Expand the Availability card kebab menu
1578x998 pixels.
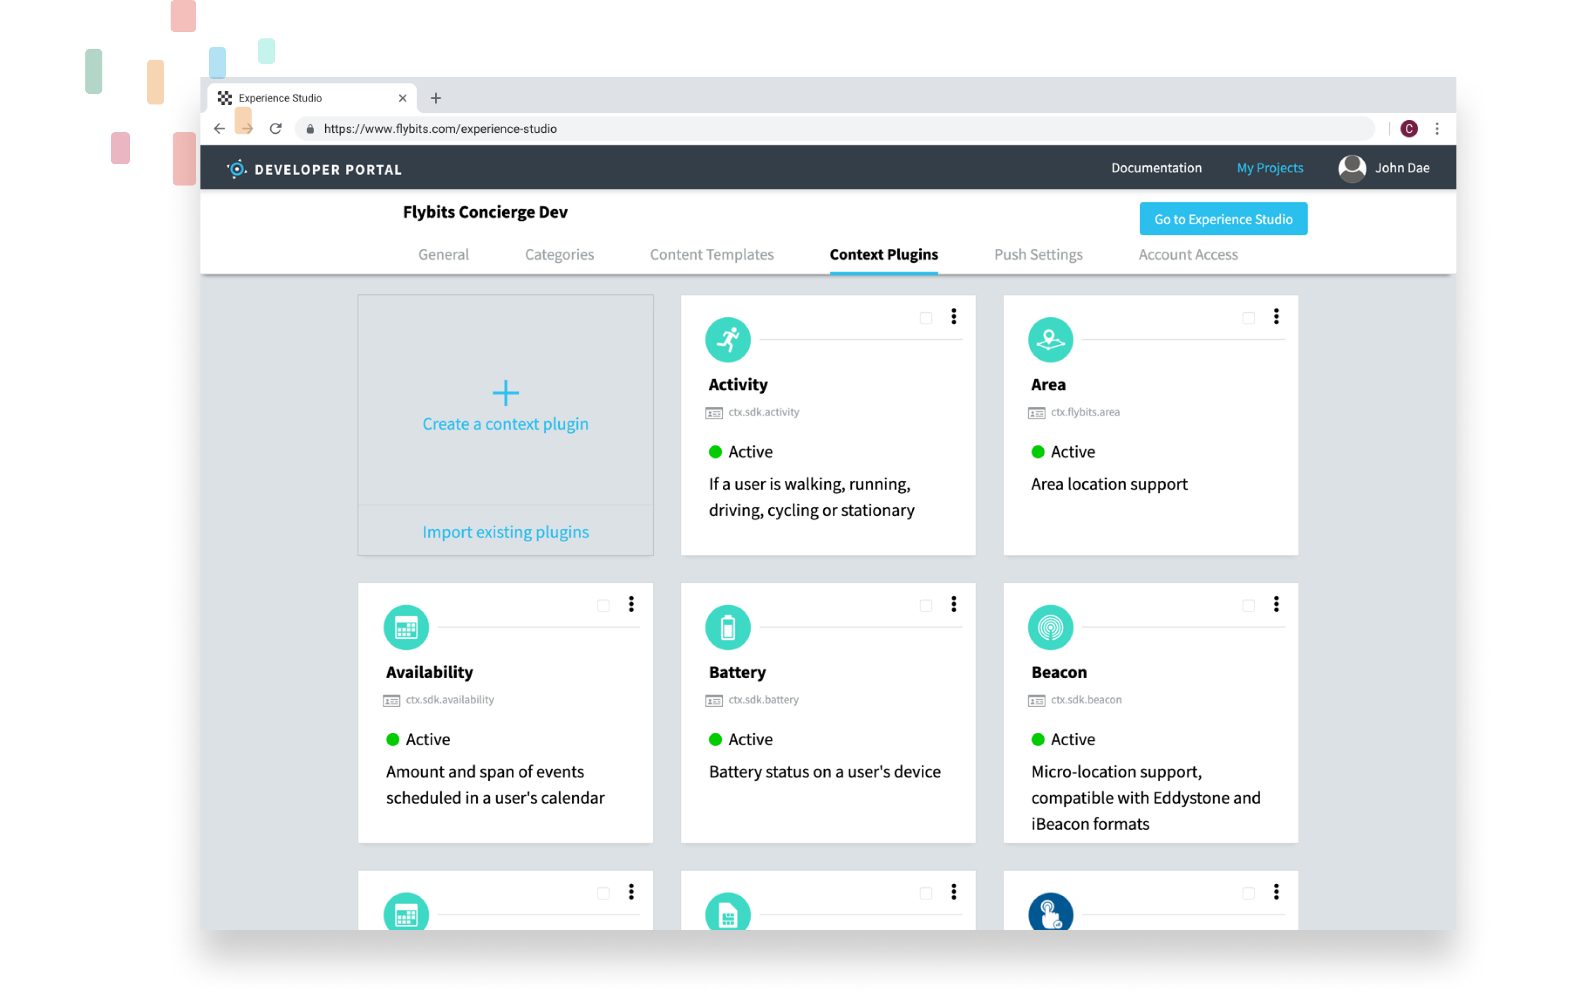coord(631,604)
